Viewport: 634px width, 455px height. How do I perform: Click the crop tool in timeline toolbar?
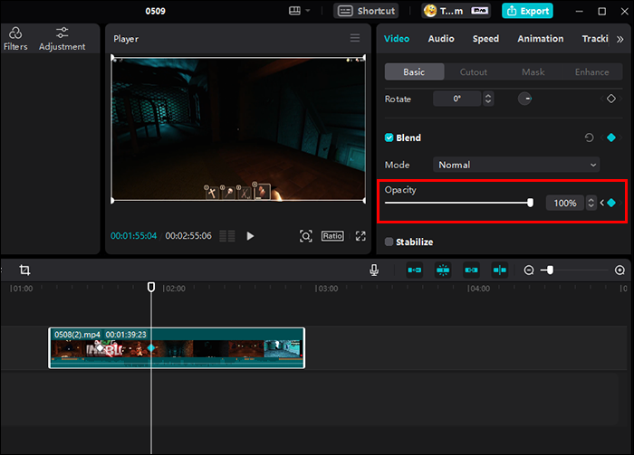tap(24, 270)
